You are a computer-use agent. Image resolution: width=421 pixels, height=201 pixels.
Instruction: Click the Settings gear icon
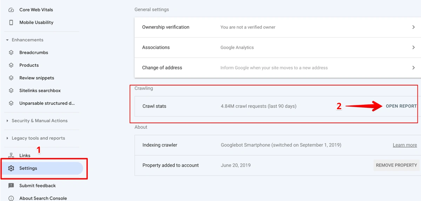point(11,168)
